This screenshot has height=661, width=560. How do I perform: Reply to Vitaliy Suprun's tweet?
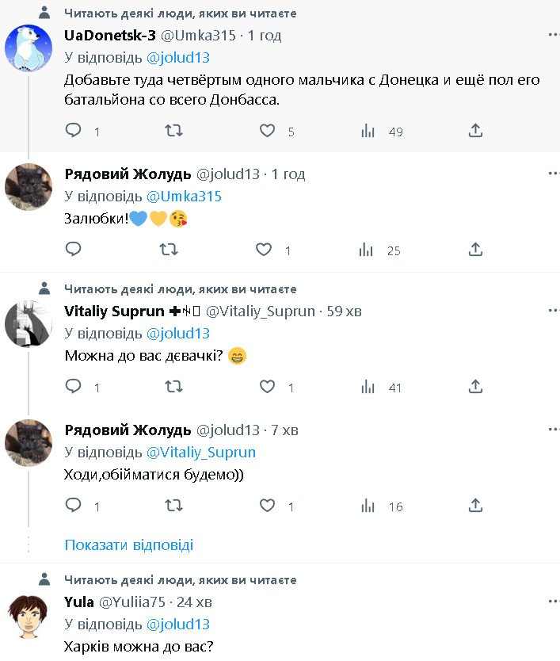[74, 387]
